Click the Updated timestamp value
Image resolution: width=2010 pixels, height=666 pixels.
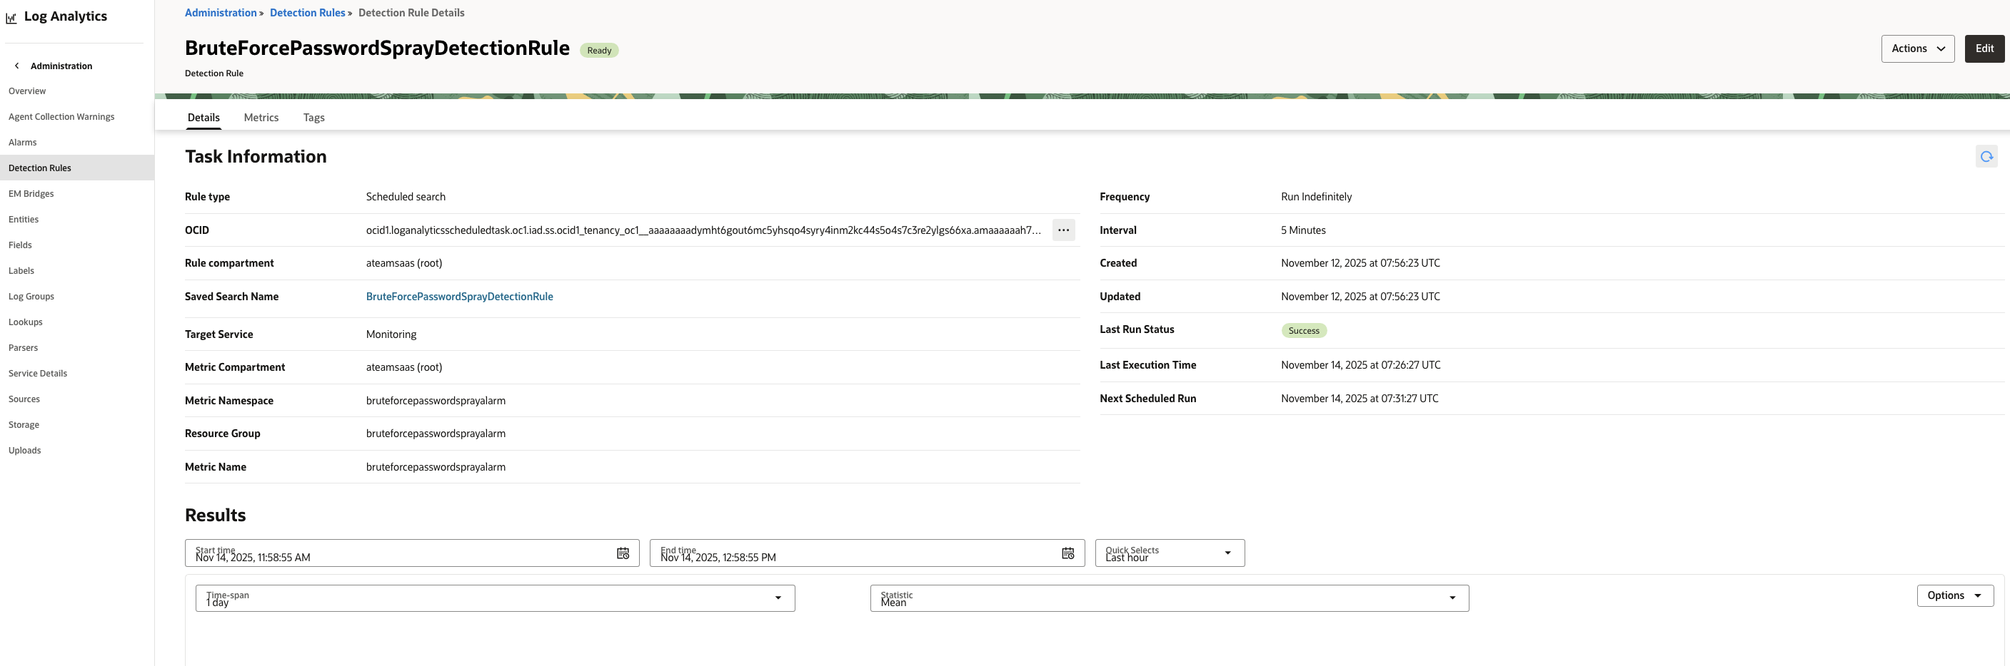[x=1361, y=297]
